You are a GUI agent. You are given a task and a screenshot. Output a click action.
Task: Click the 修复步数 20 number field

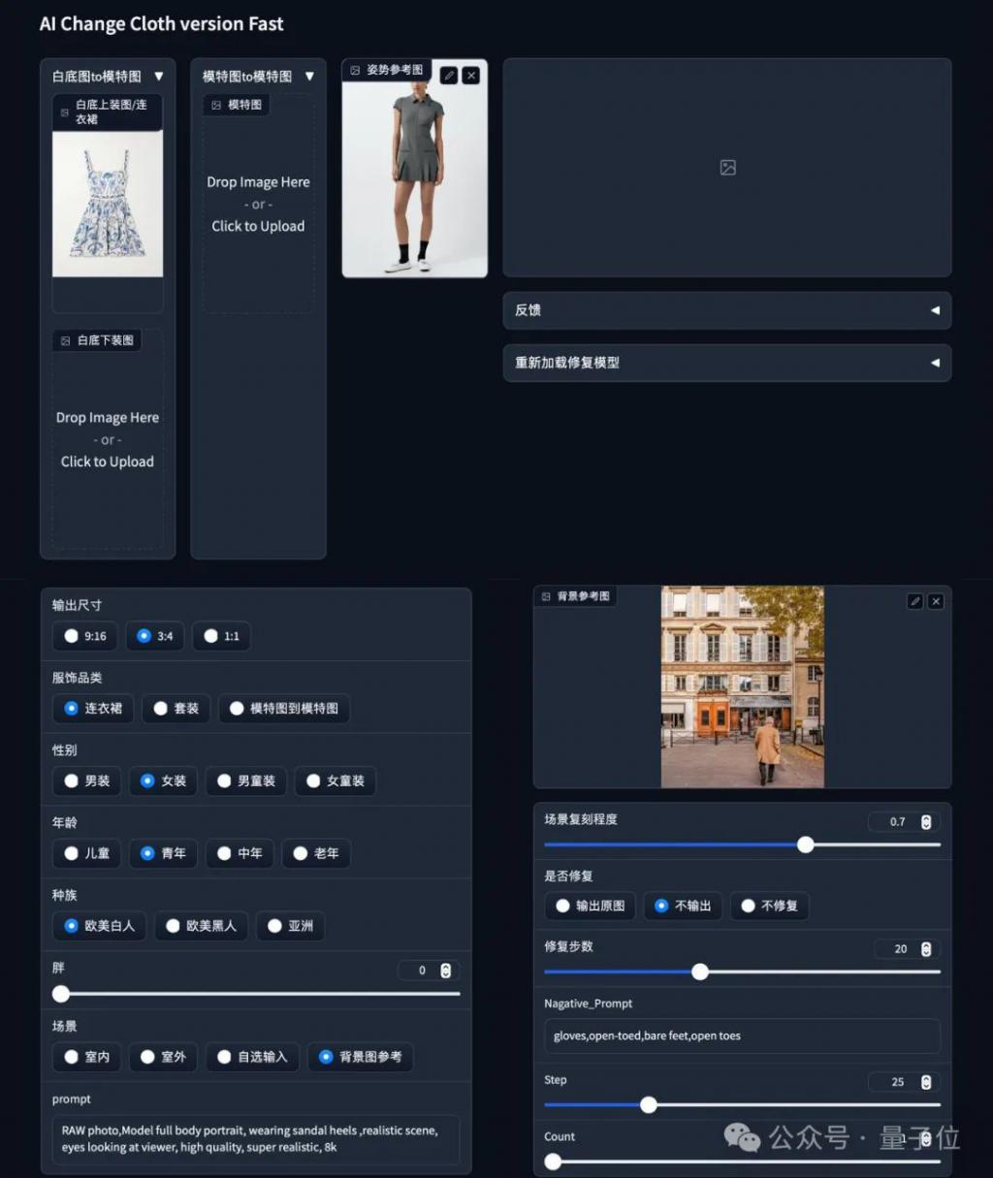[907, 949]
